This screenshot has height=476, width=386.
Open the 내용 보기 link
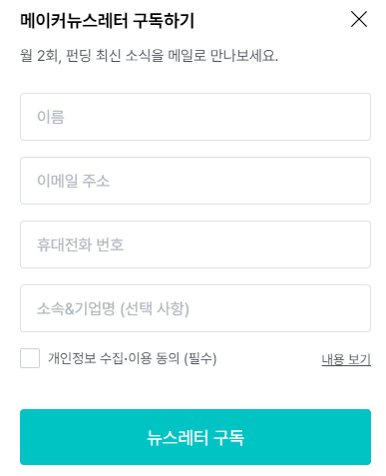click(x=346, y=359)
